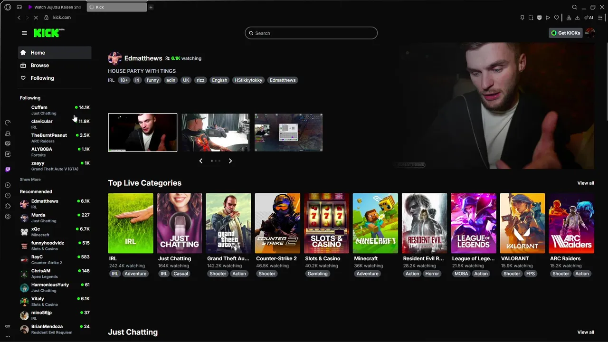The image size is (608, 342).
Task: Open the three-dots sidebar options
Action: point(8,336)
